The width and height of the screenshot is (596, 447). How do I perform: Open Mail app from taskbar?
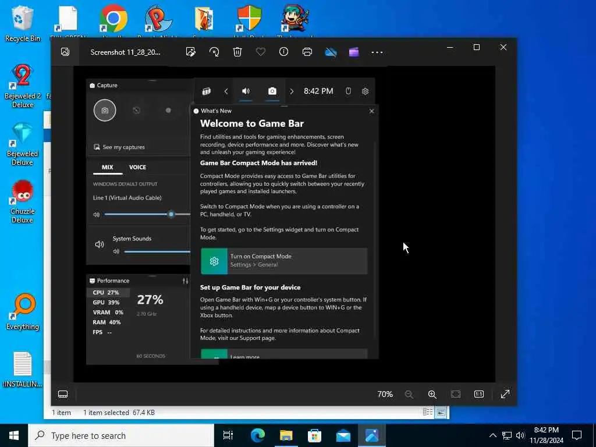pos(343,435)
